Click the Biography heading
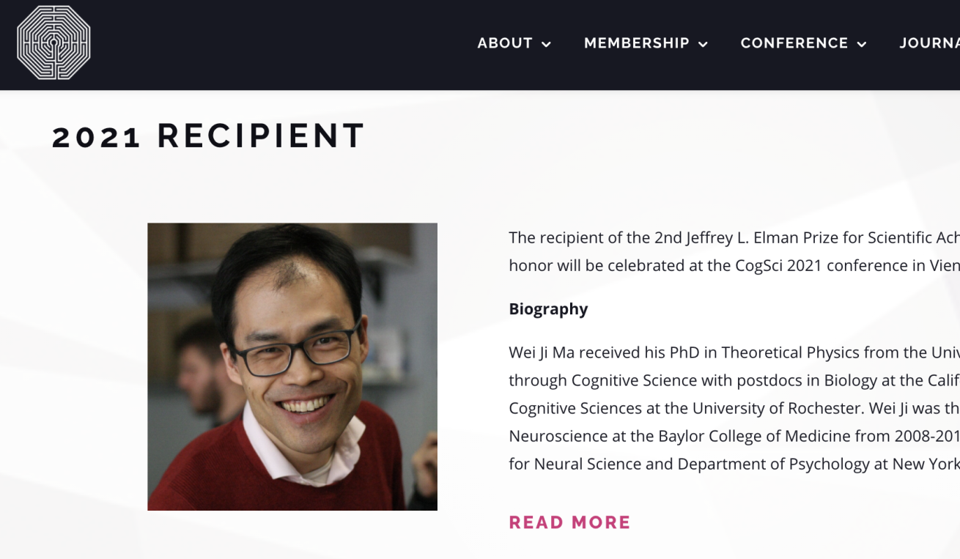The image size is (960, 559). point(548,309)
